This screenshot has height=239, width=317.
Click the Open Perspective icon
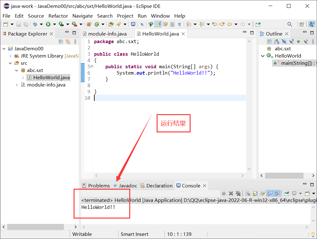tap(302, 25)
